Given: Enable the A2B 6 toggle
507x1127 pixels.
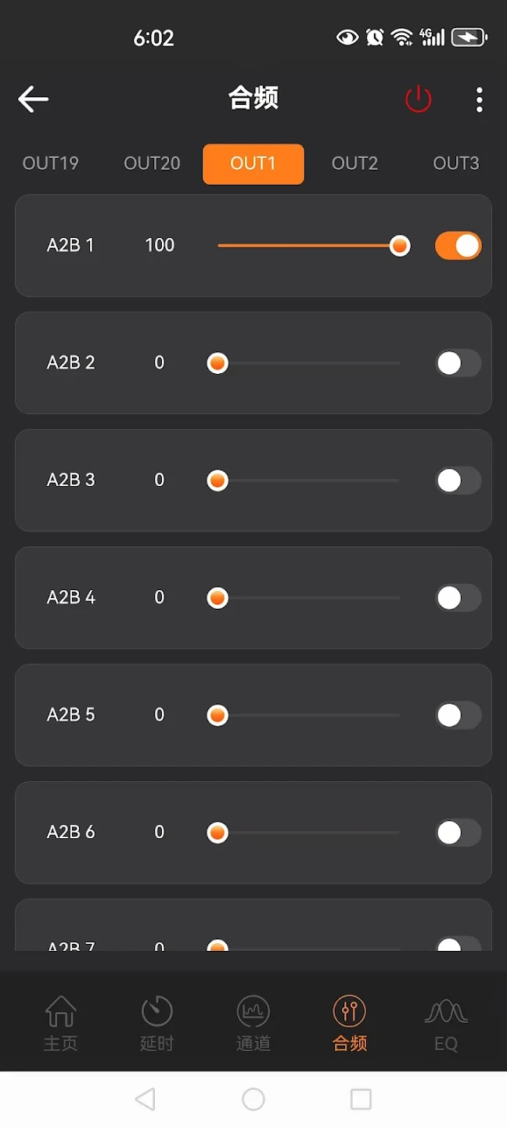Looking at the screenshot, I should [458, 833].
